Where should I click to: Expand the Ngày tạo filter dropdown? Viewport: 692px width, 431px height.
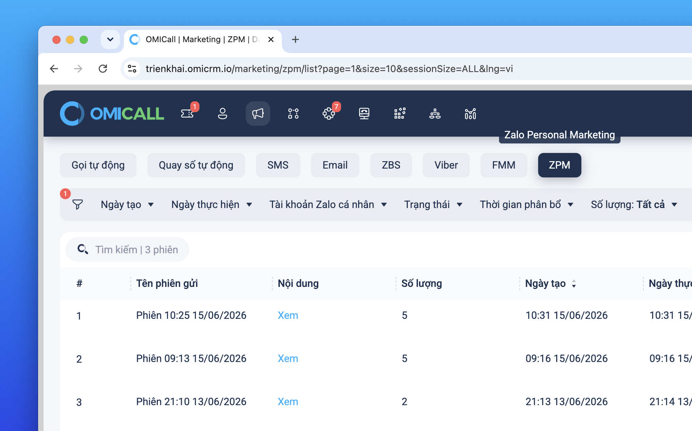[x=127, y=204]
